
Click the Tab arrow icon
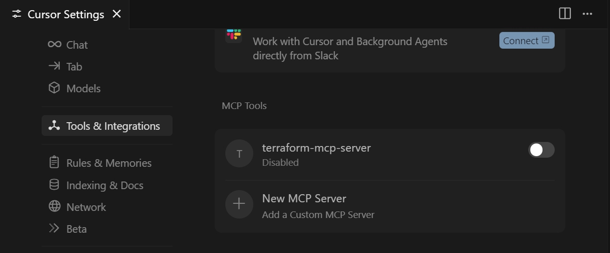(54, 66)
